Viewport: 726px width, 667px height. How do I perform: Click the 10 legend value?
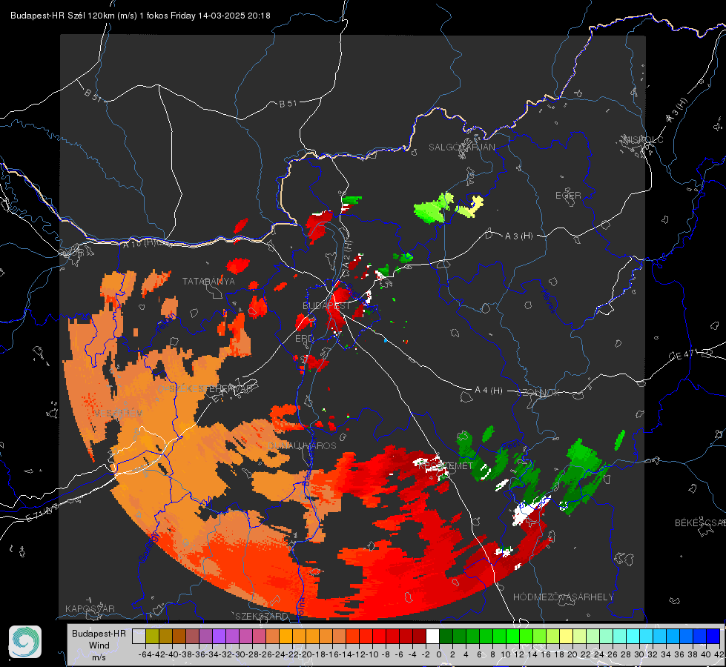(x=506, y=654)
